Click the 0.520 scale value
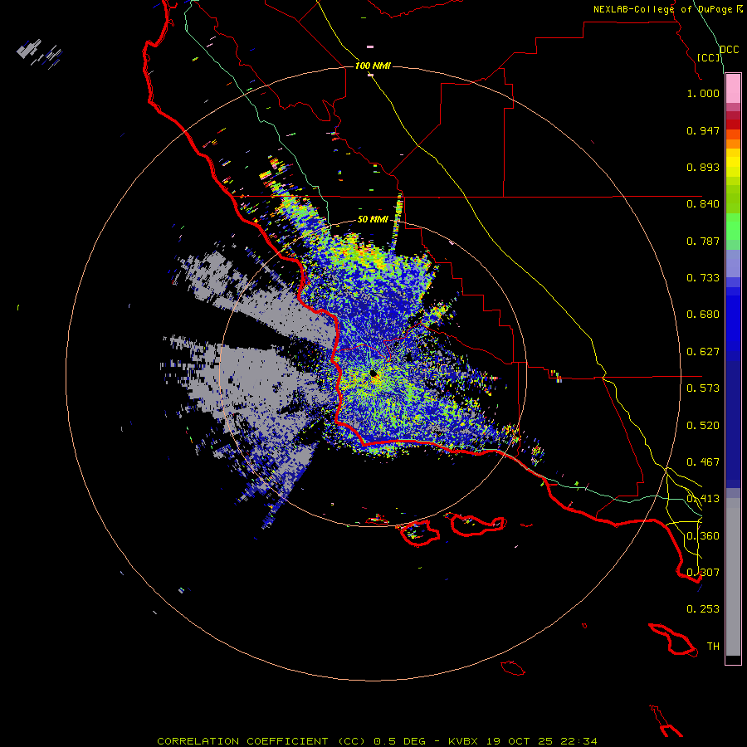Screen dimensions: 747x747 703,426
